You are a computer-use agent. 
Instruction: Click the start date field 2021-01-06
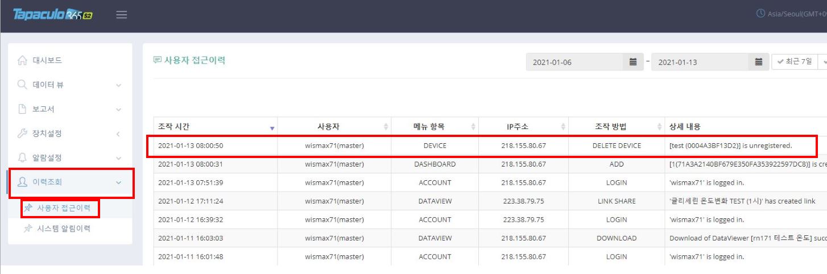tap(574, 62)
